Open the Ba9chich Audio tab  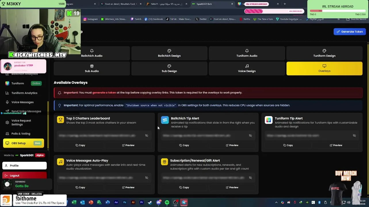tap(92, 53)
